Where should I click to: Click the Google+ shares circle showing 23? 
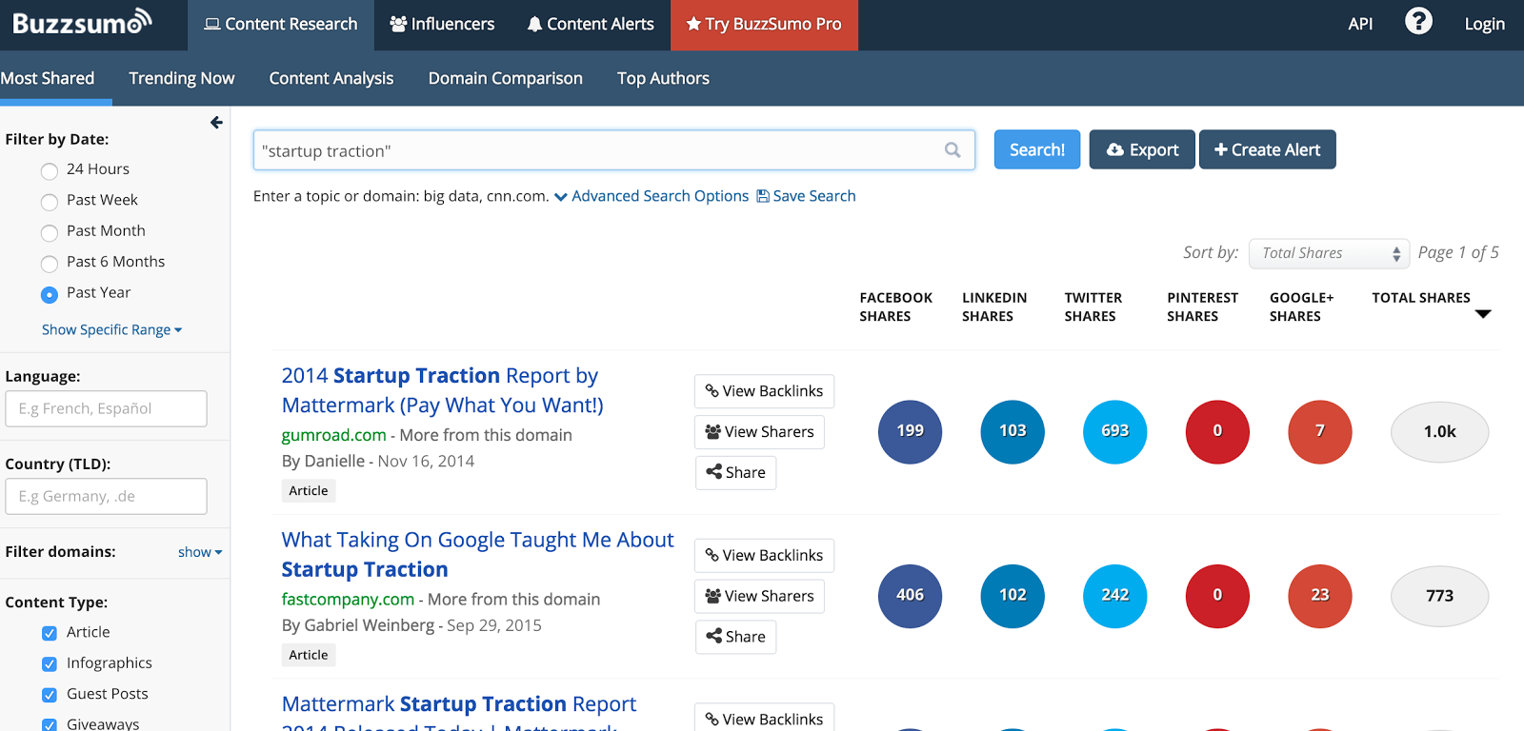1320,596
